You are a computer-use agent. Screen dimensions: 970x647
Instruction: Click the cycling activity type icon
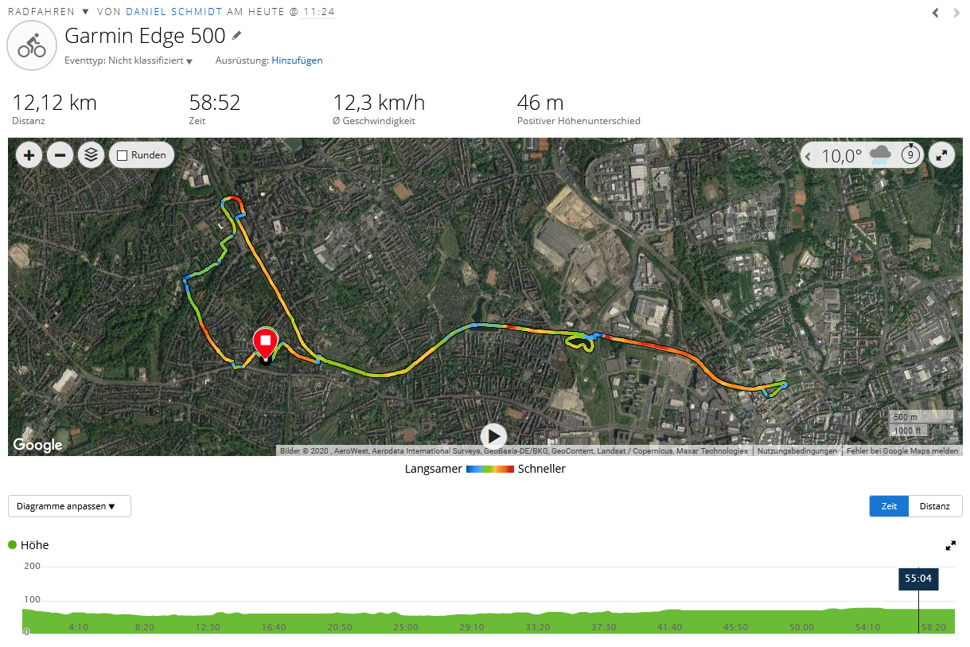click(32, 46)
